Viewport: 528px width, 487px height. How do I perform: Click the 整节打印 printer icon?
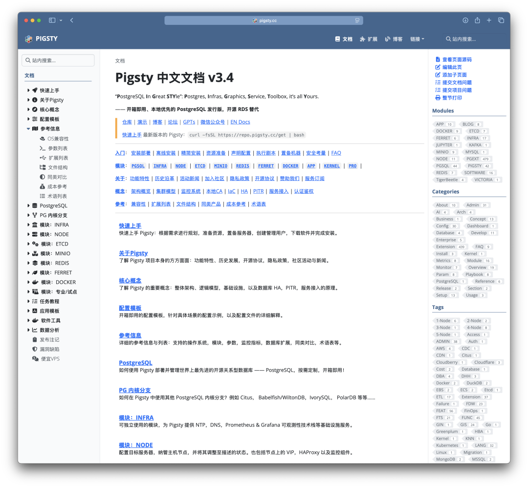[x=438, y=98]
